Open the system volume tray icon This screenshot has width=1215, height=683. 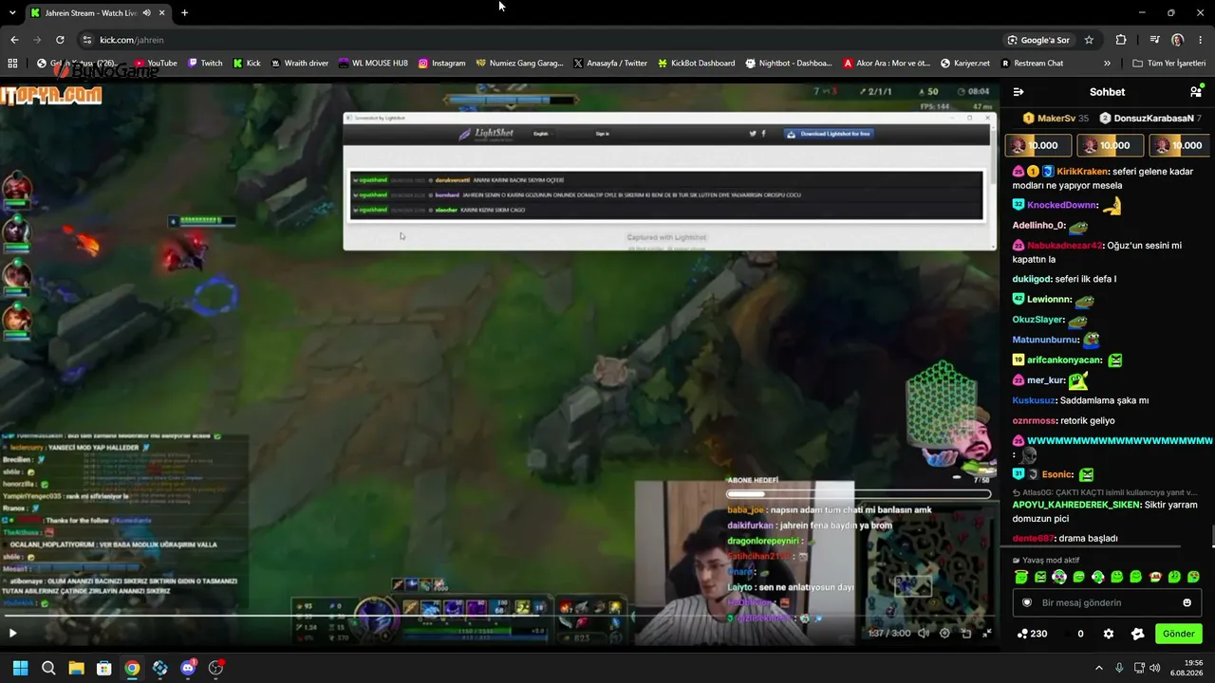coord(1155,668)
